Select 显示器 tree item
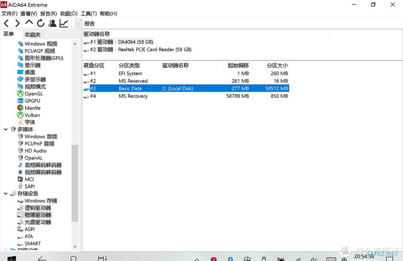 click(x=29, y=65)
